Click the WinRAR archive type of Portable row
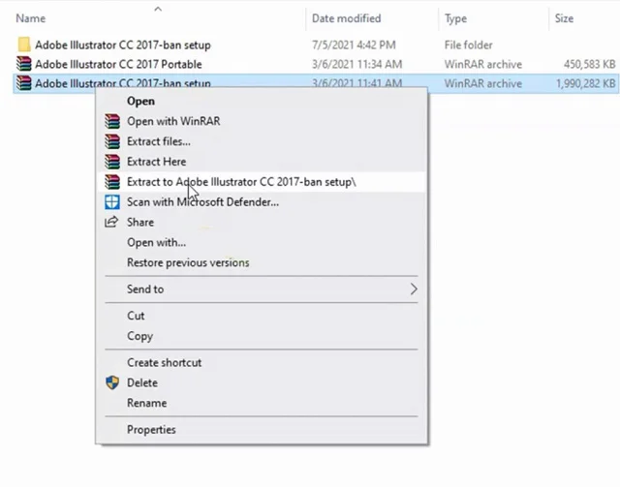The width and height of the screenshot is (620, 487). (483, 64)
